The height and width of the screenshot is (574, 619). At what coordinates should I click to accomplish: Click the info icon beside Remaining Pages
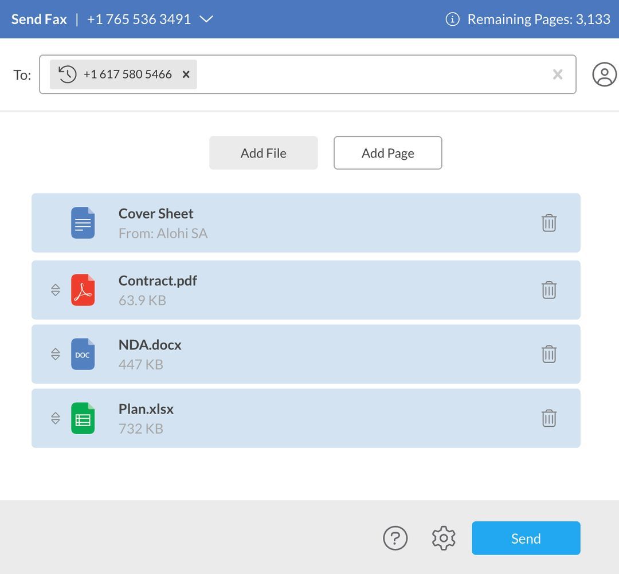452,18
